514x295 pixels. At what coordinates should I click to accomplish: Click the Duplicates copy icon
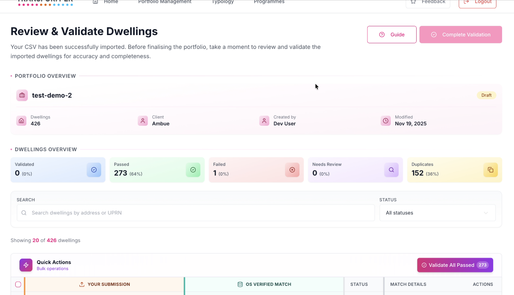pyautogui.click(x=490, y=170)
